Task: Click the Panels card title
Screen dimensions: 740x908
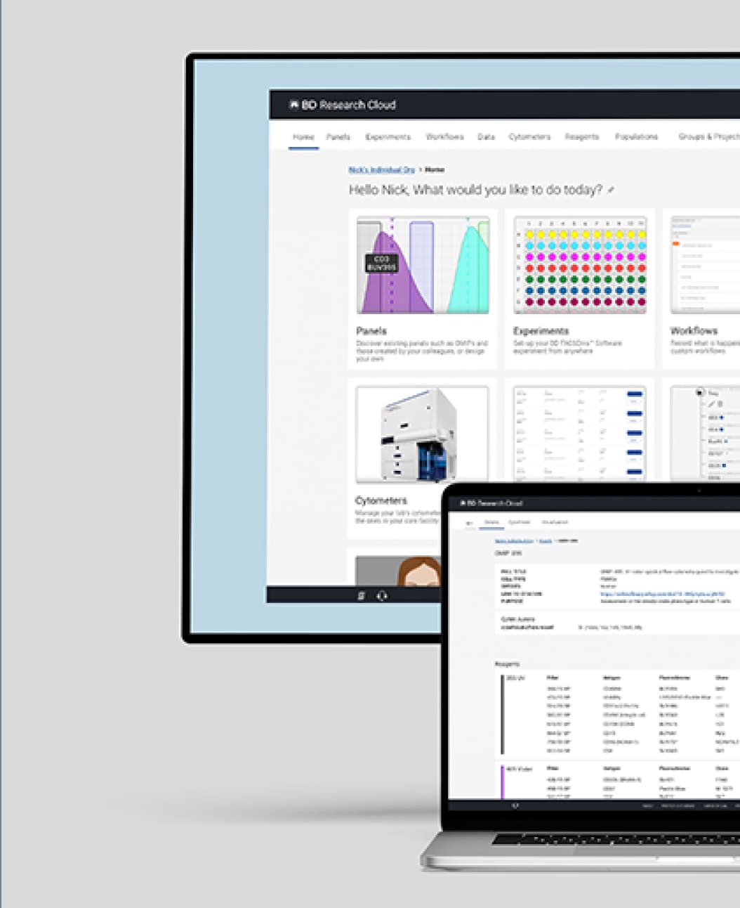Action: coord(371,331)
